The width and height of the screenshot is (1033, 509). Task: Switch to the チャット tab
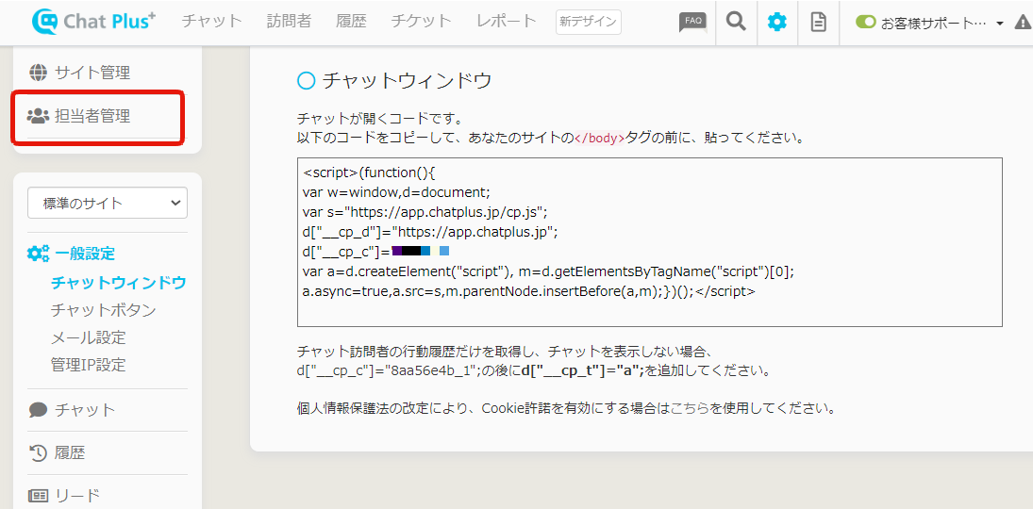[211, 21]
